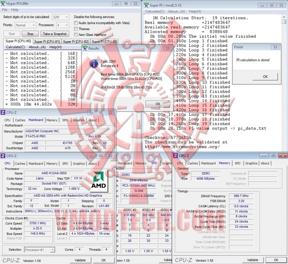This screenshot has width=288, height=264.
Task: Click the AMD logo in CPU-Z
Action: coord(99,181)
